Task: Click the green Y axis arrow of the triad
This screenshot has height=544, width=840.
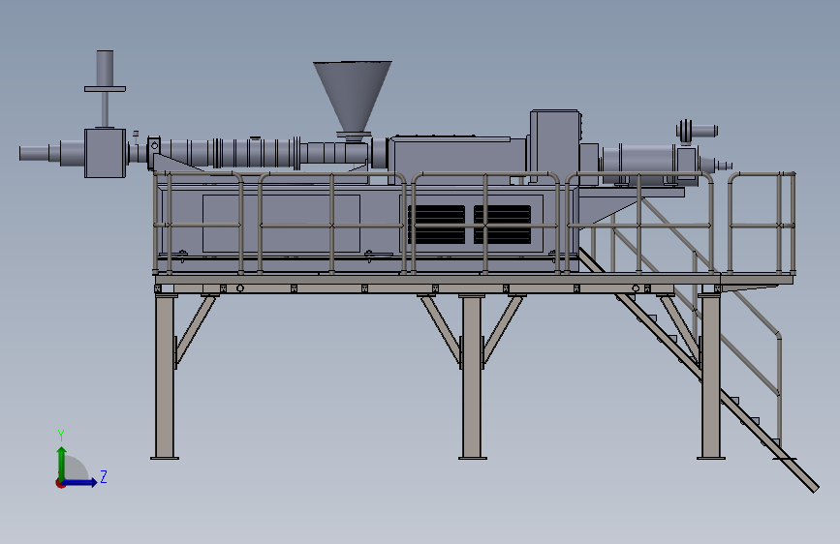Action: pyautogui.click(x=62, y=463)
